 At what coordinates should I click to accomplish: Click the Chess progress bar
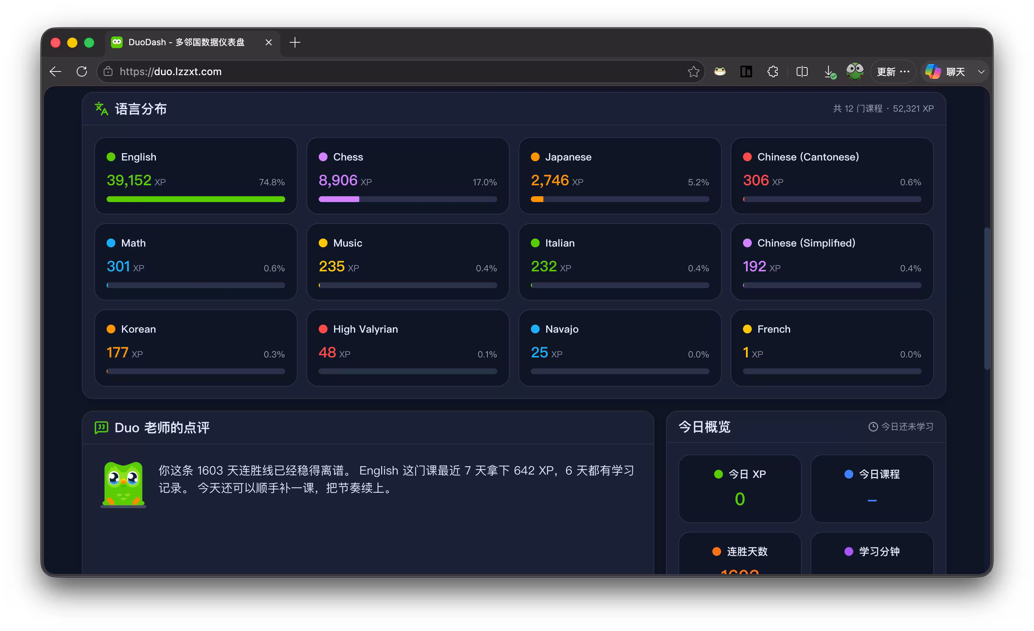point(407,199)
